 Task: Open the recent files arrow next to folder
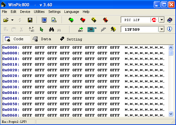[12, 20]
